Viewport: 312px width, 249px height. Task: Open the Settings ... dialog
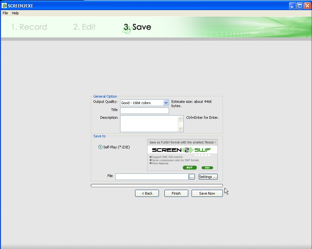208,177
